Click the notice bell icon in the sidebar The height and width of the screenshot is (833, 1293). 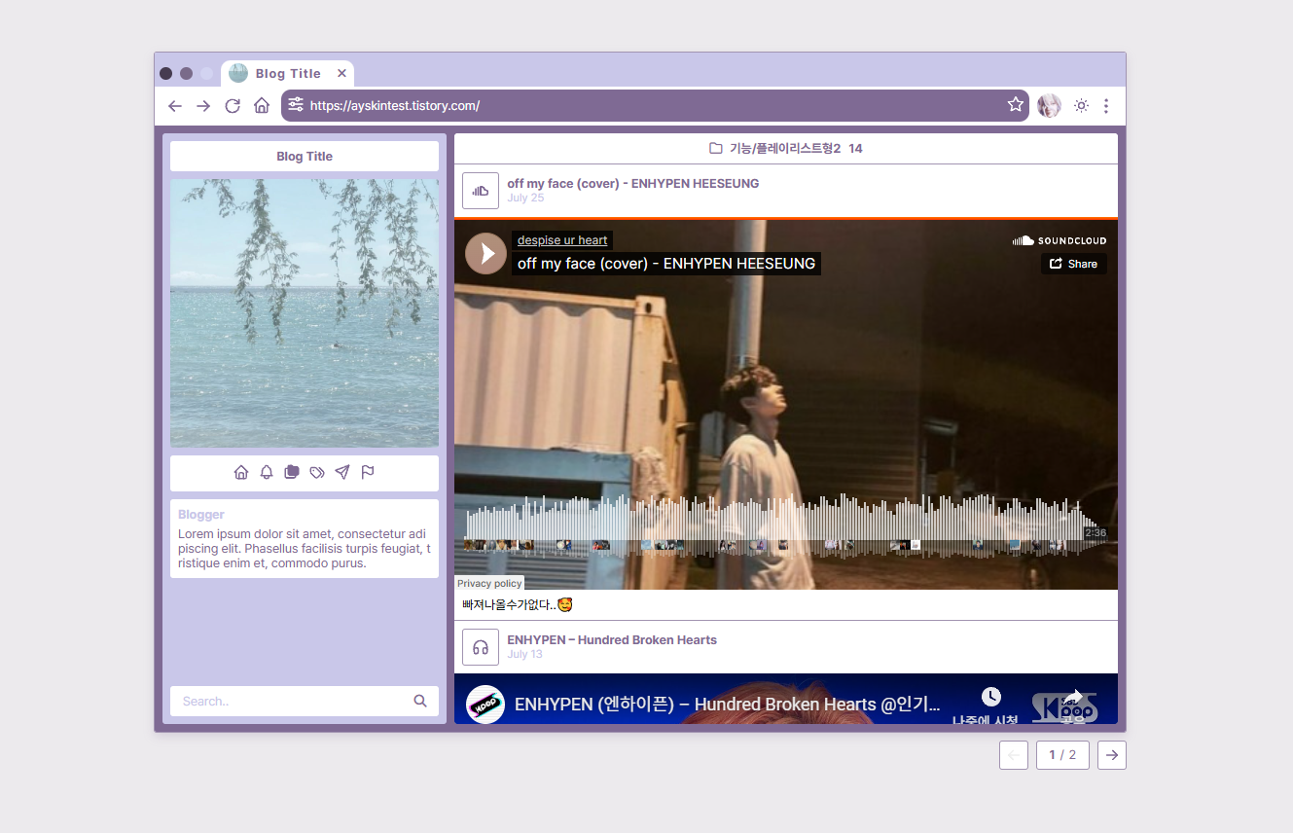267,473
